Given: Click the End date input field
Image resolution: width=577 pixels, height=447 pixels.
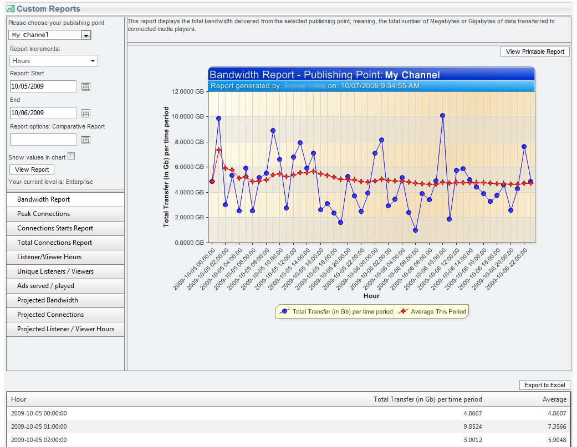Looking at the screenshot, I should [43, 113].
